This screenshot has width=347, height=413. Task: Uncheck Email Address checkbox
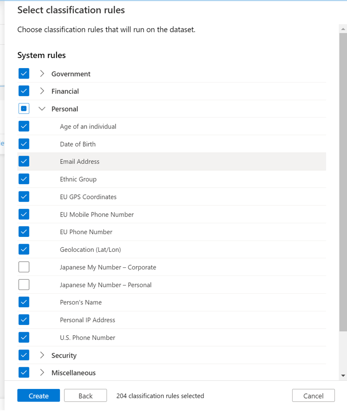(x=24, y=161)
